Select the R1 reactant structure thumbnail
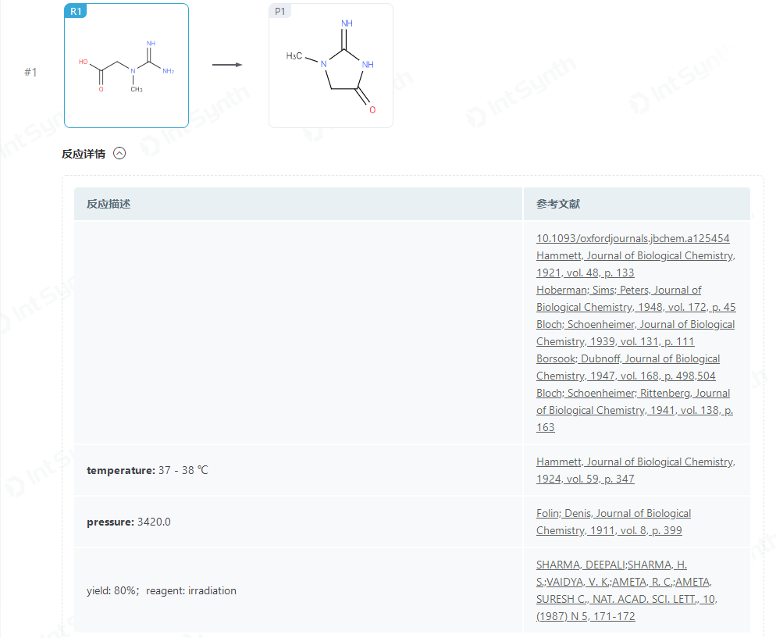 (126, 66)
